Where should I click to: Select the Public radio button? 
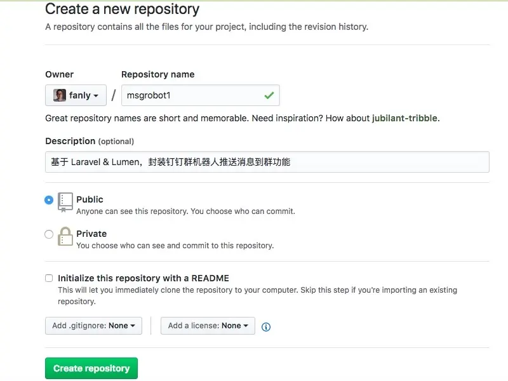point(49,200)
